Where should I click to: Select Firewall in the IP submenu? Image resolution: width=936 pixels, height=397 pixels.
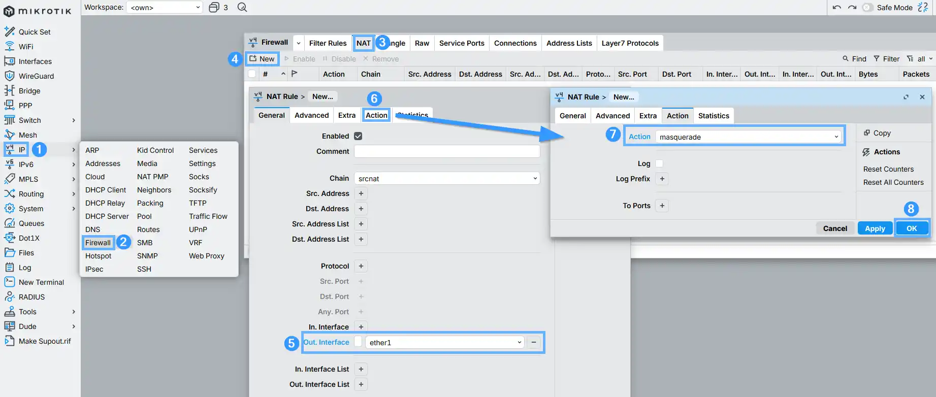(98, 243)
